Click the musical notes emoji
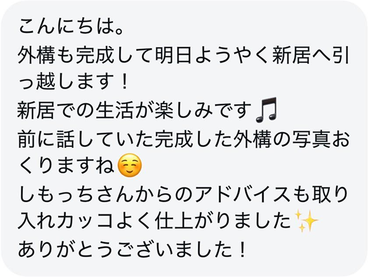The width and height of the screenshot is (368, 277). point(266,110)
